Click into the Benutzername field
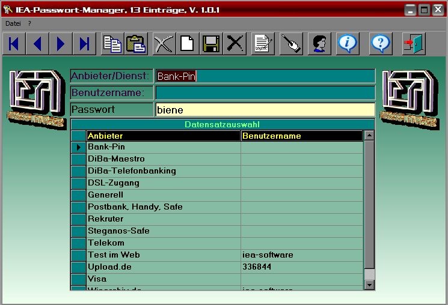This screenshot has width=448, height=305. 265,93
